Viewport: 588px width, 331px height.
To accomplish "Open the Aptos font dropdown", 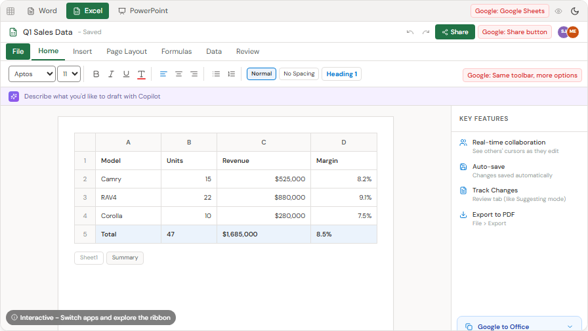I will click(32, 74).
